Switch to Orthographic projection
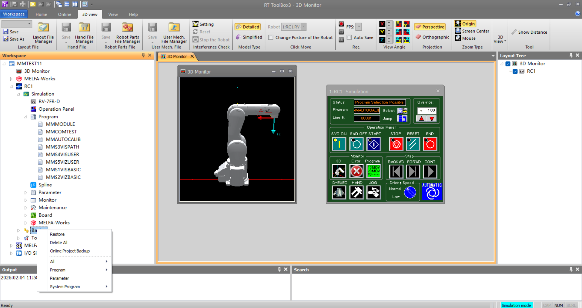The image size is (582, 308). pos(432,37)
